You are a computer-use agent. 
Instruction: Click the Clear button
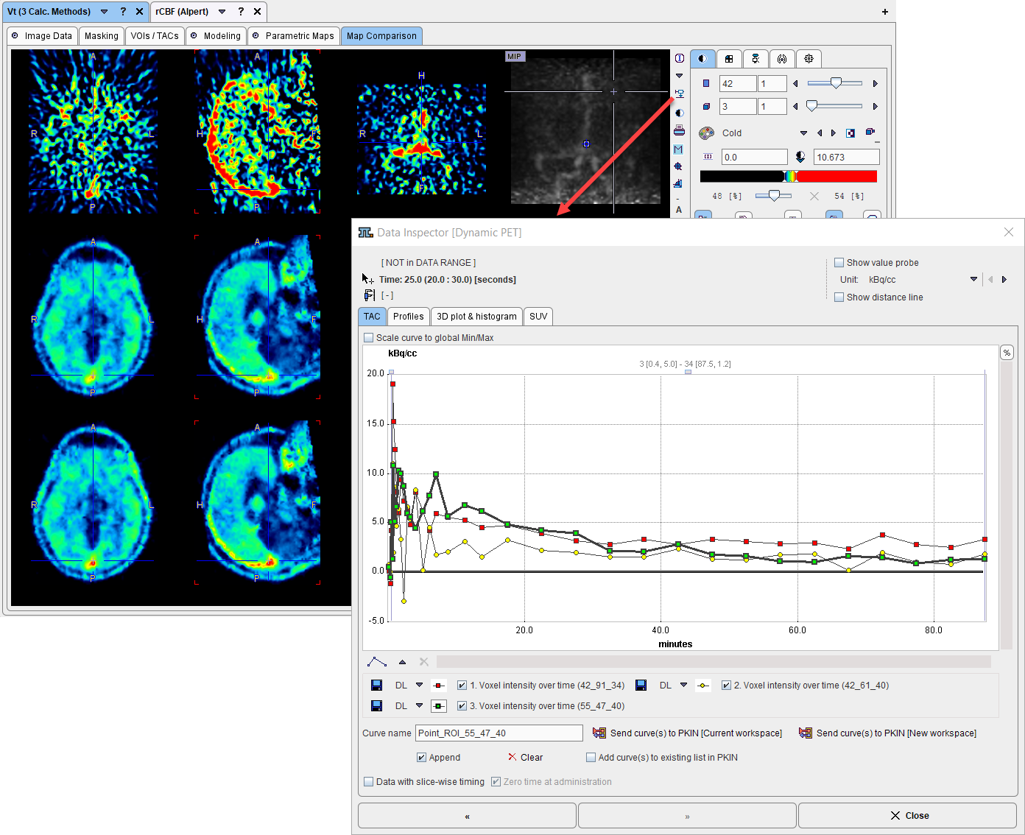click(525, 758)
